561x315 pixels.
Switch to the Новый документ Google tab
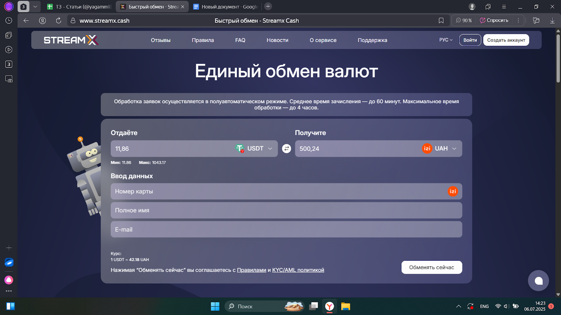point(225,7)
